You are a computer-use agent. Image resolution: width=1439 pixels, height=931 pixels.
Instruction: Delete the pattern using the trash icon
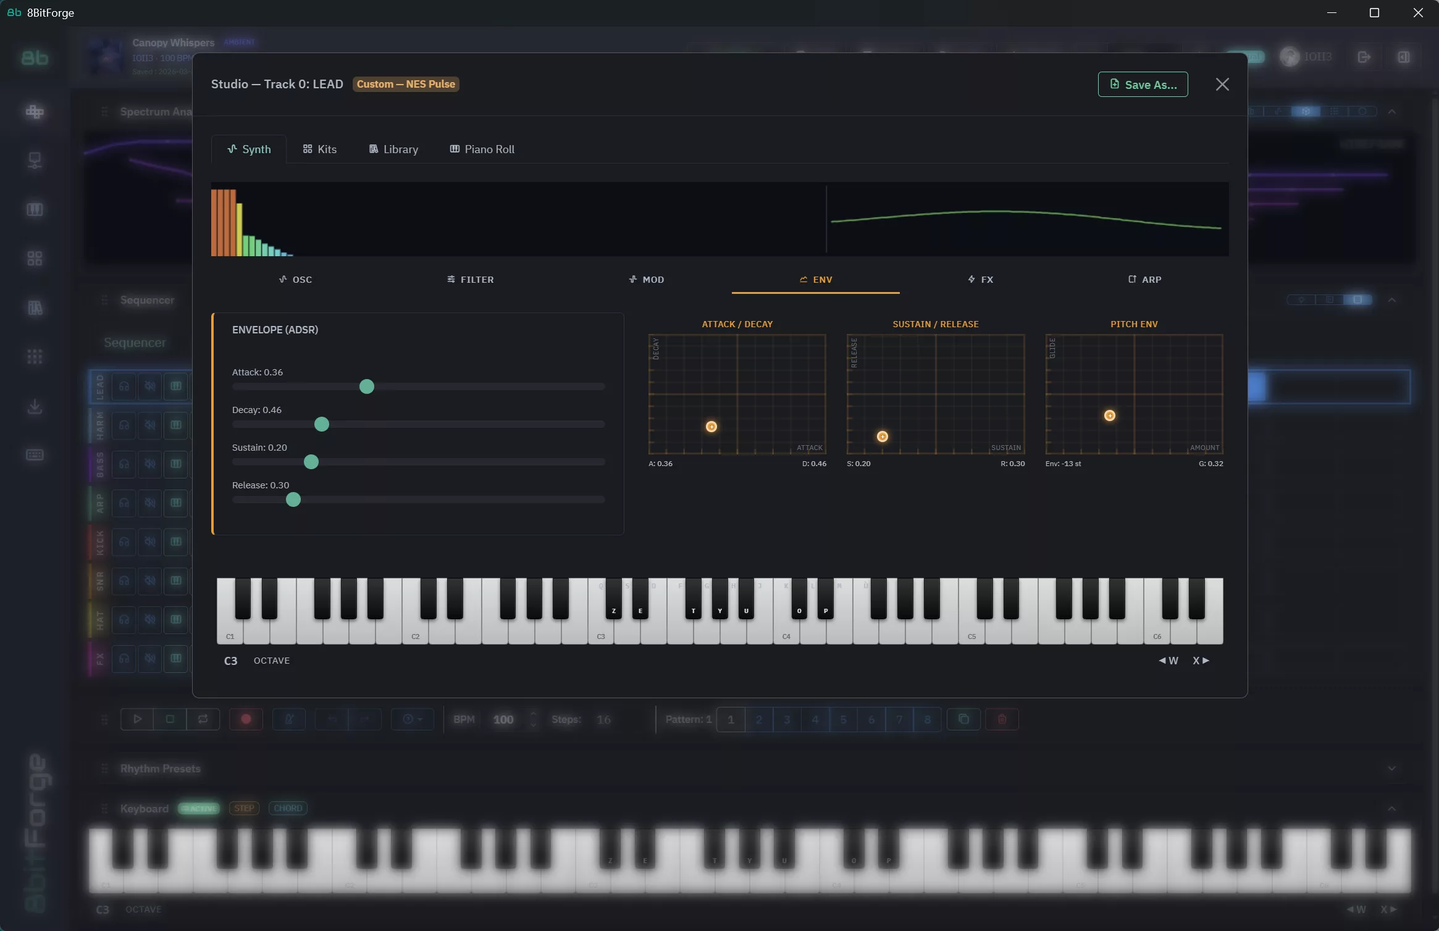[x=1001, y=719]
